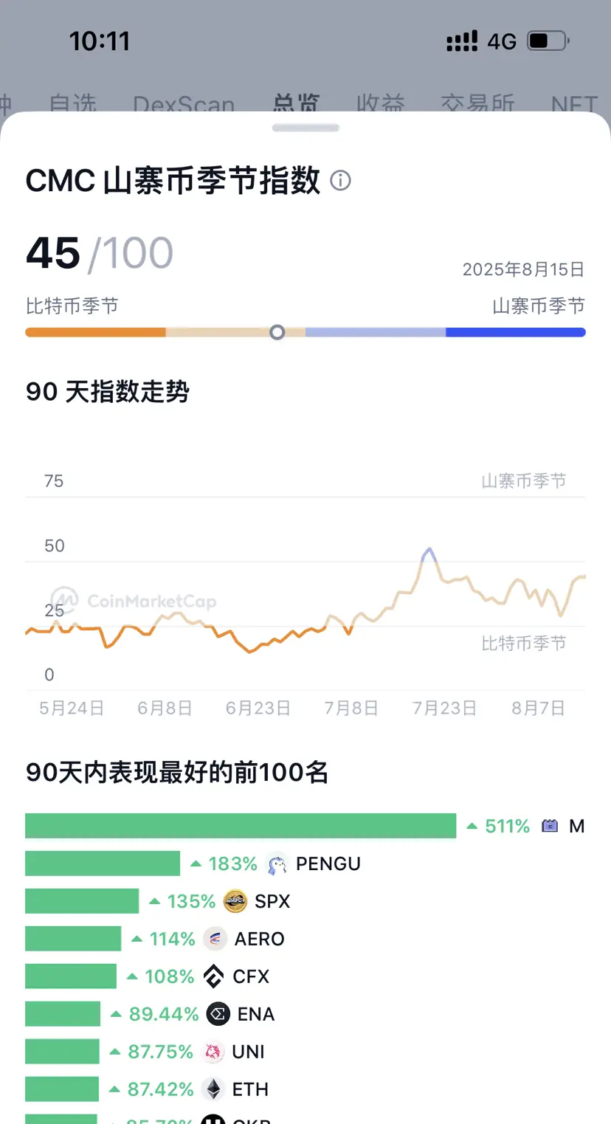Tap the ENA token icon

click(x=218, y=1014)
